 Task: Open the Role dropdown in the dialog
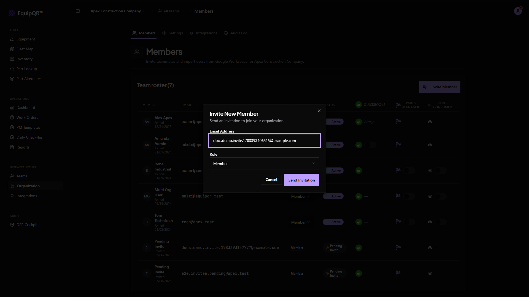(x=264, y=163)
